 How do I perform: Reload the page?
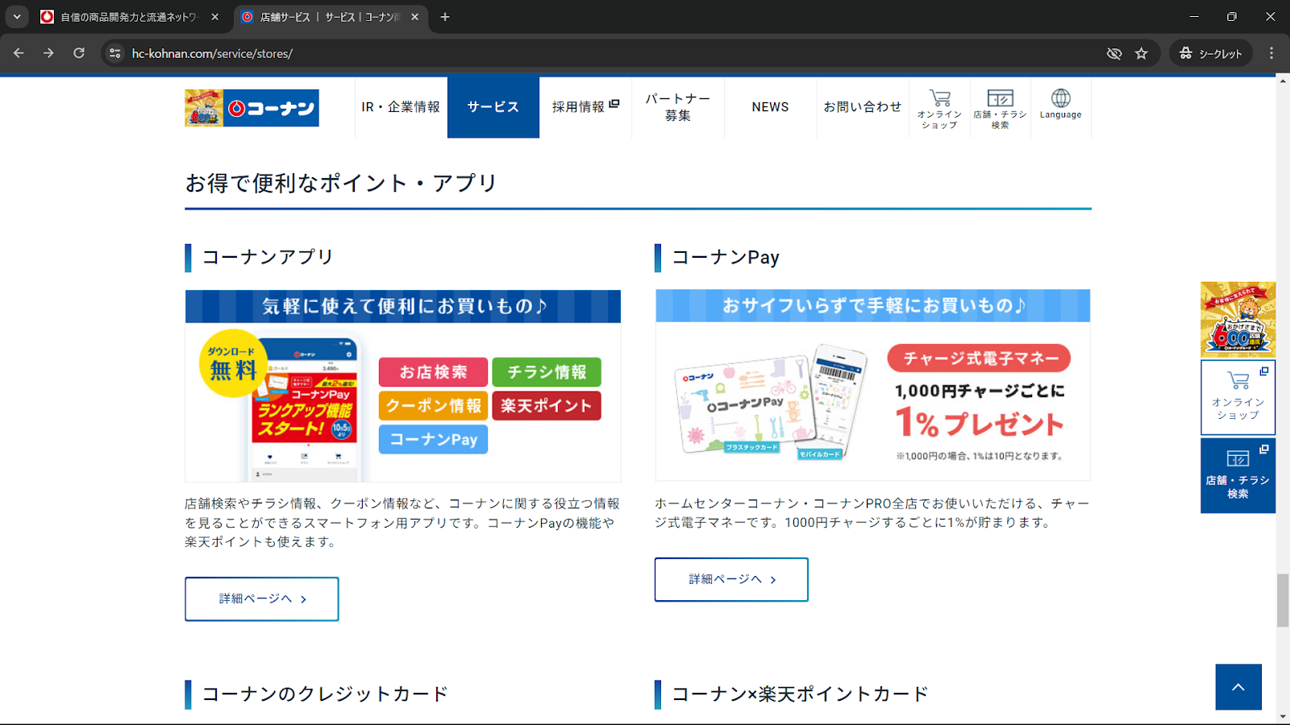tap(79, 53)
